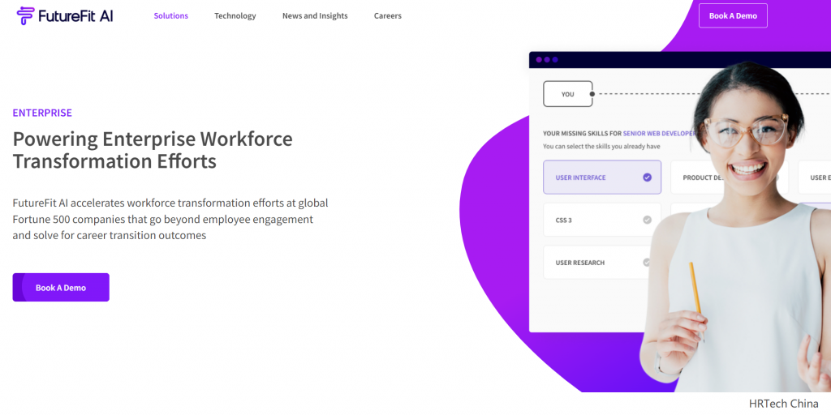Toggle the User Research skill checkmark
This screenshot has height=415, width=831.
(x=647, y=262)
